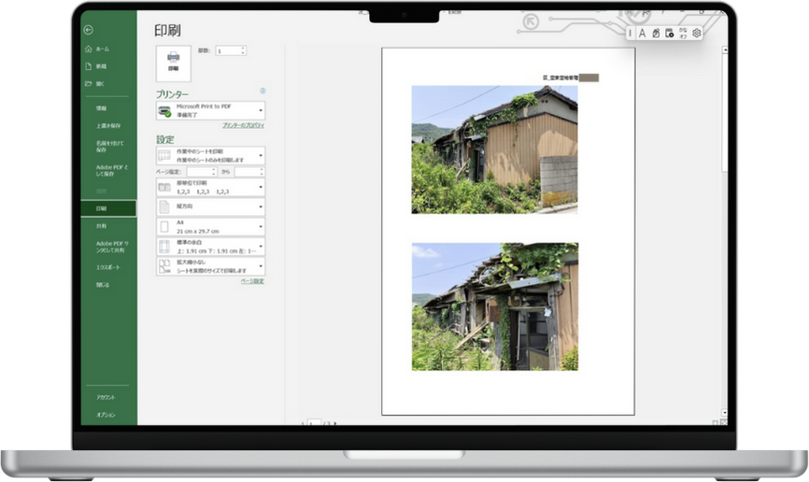Open the Printer Properties link
809x482 pixels.
tap(243, 125)
